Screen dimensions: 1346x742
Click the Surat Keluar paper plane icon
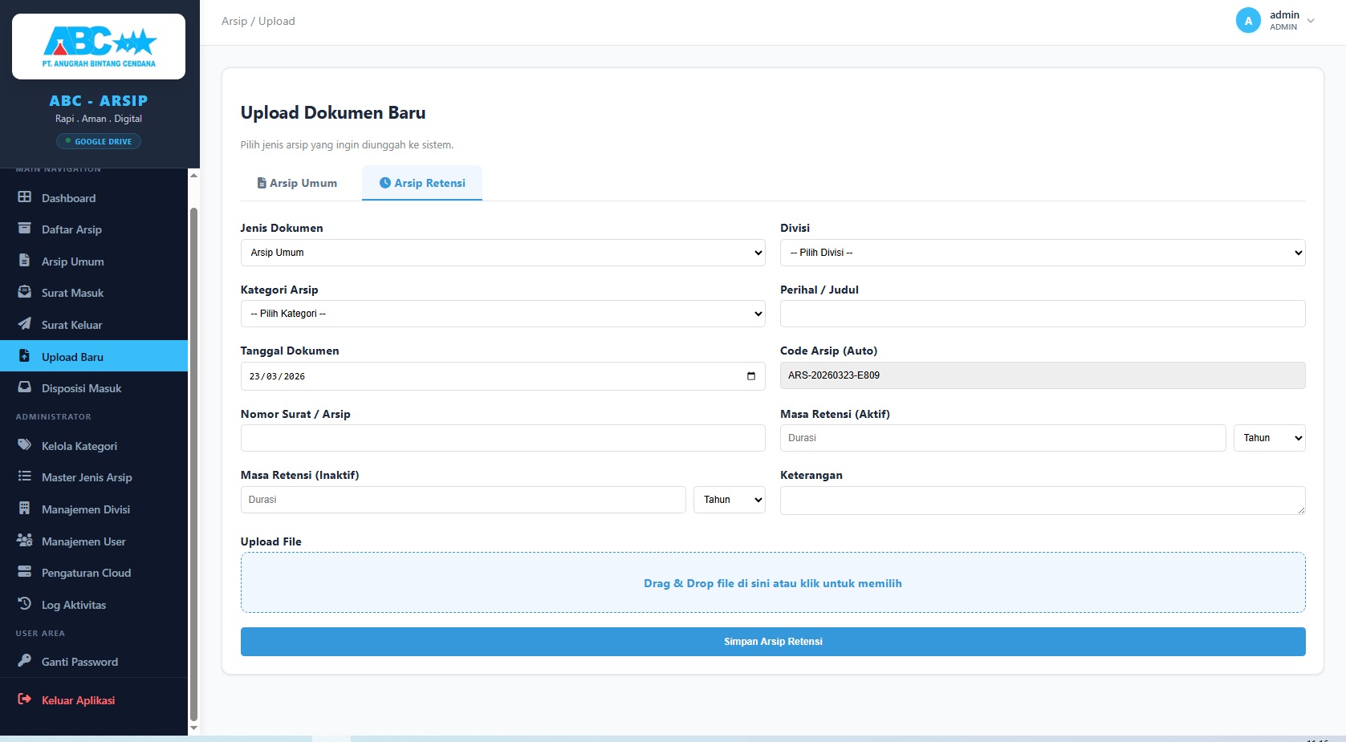pos(25,324)
